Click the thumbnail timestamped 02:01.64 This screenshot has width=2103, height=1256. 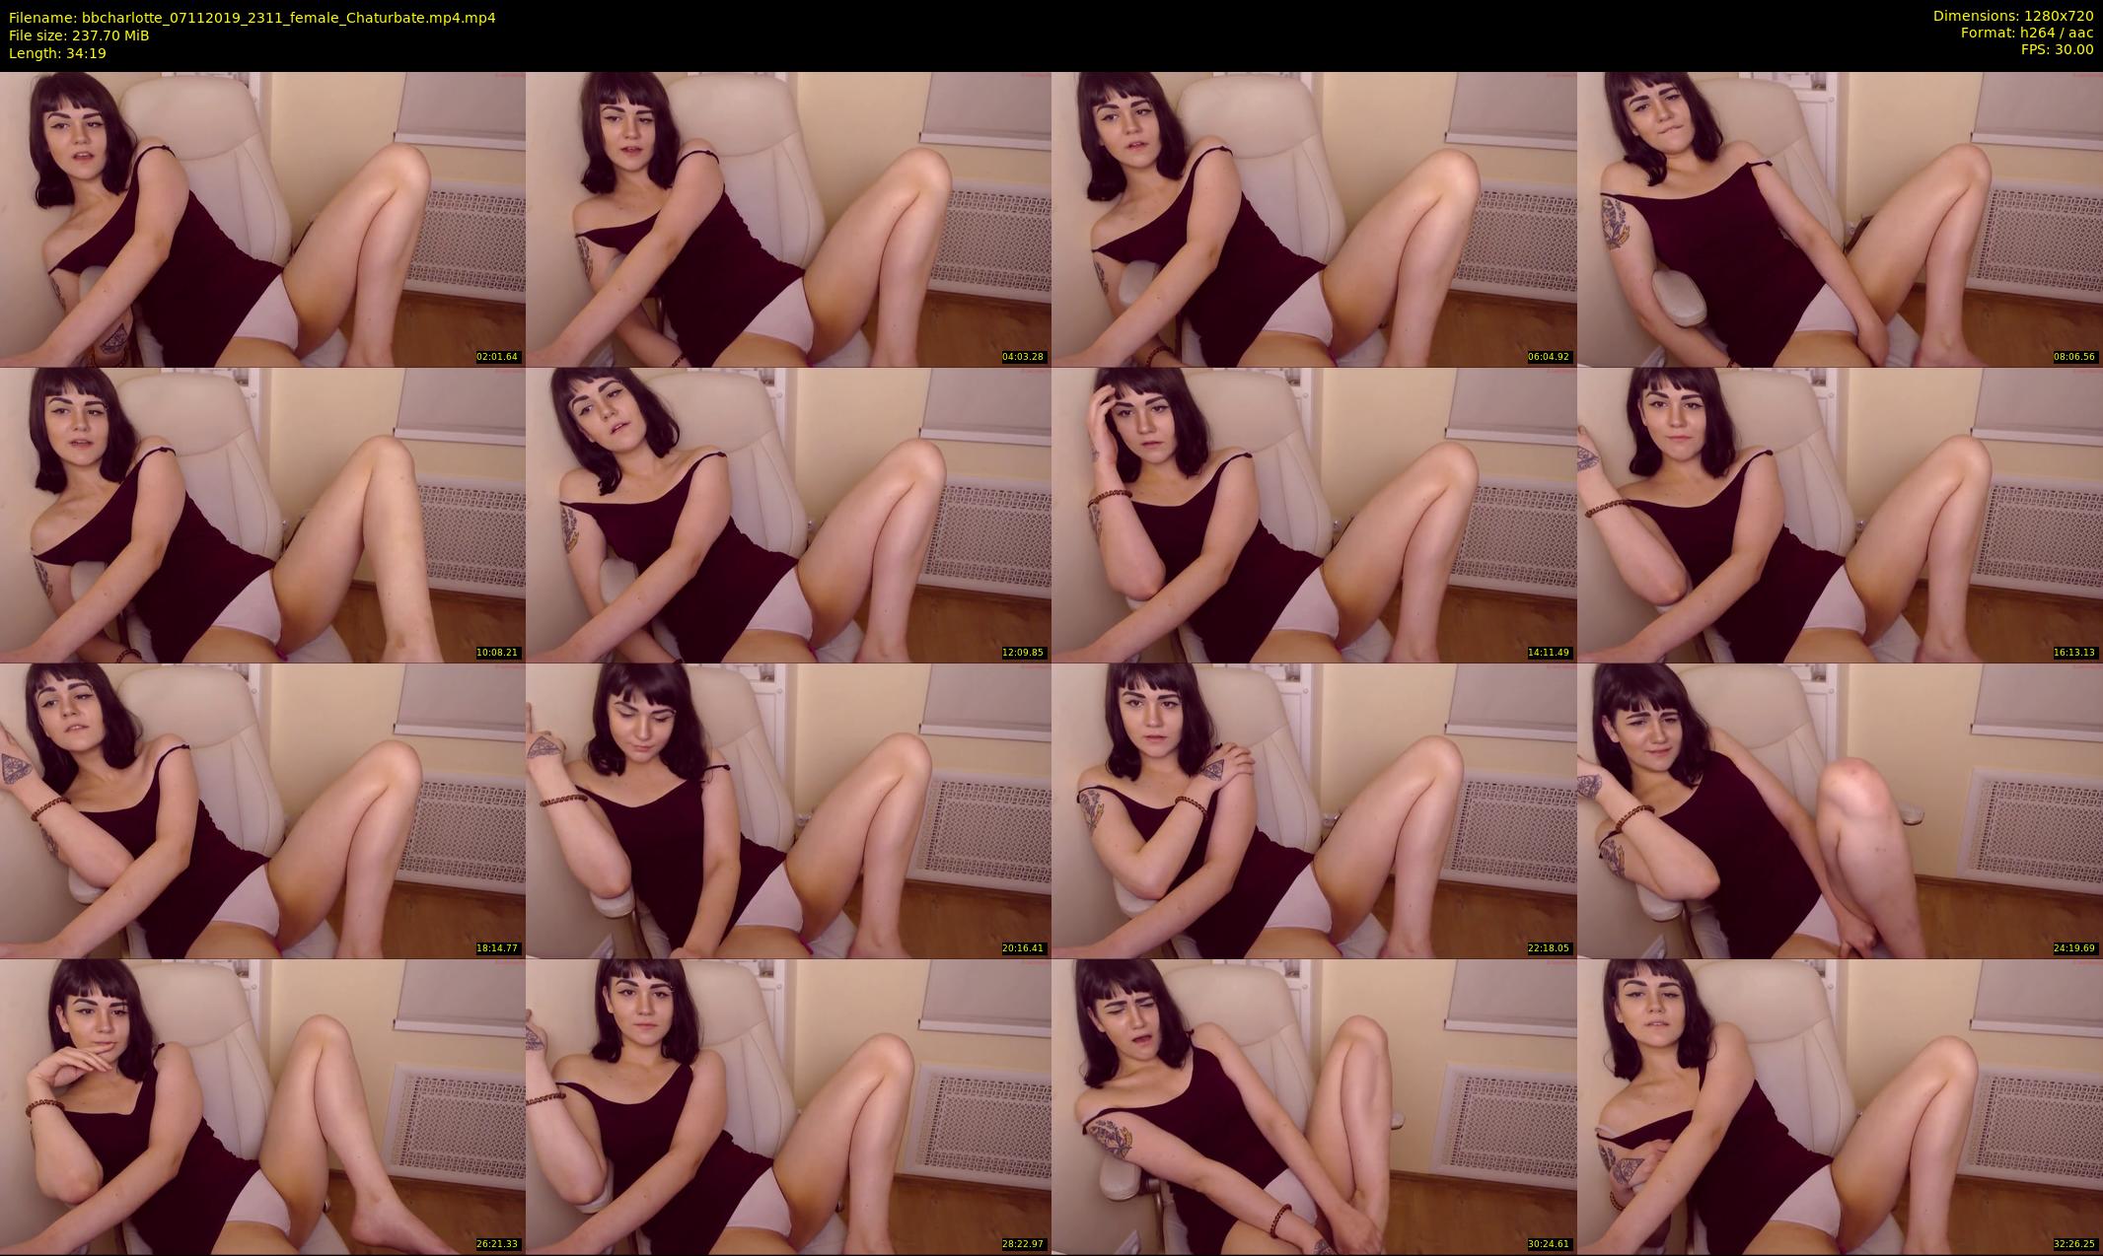(262, 219)
